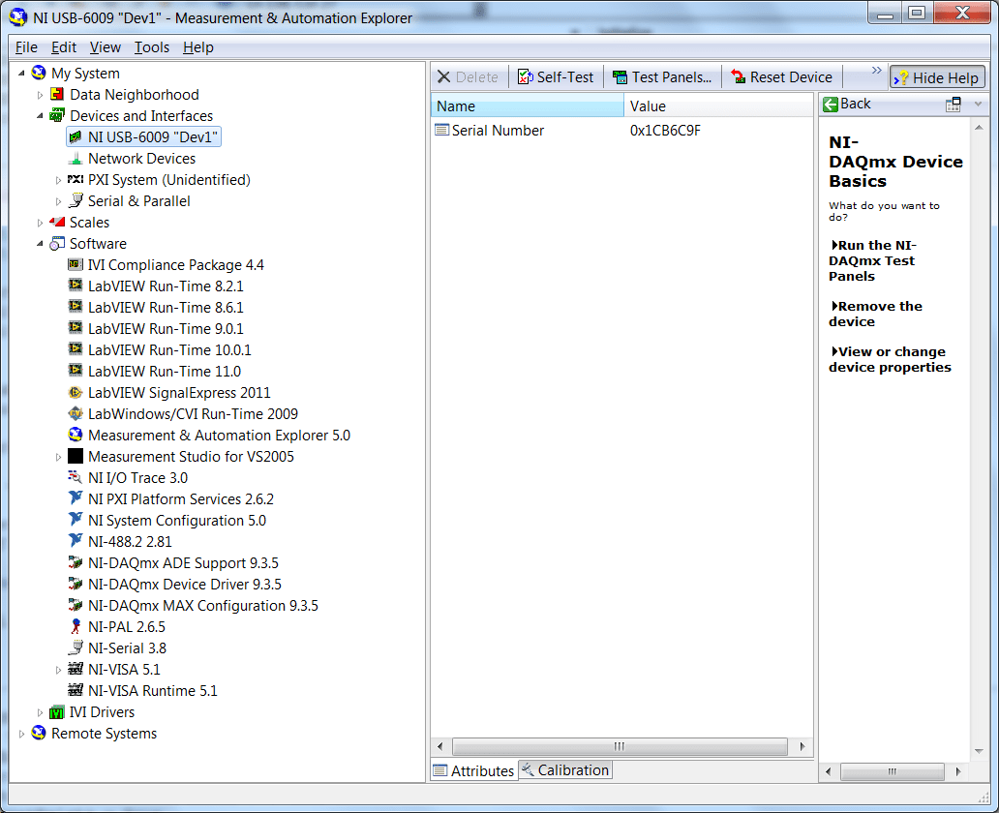Image resolution: width=999 pixels, height=813 pixels.
Task: Select the NI USB-6009 Dev1 device icon
Action: point(76,137)
